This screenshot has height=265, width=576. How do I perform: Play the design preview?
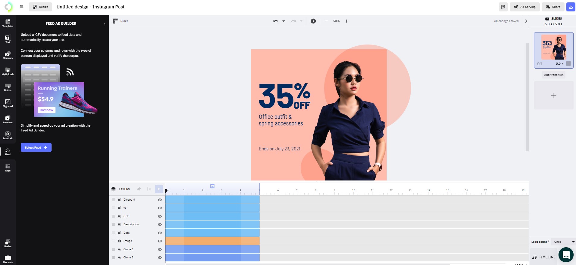(x=313, y=21)
